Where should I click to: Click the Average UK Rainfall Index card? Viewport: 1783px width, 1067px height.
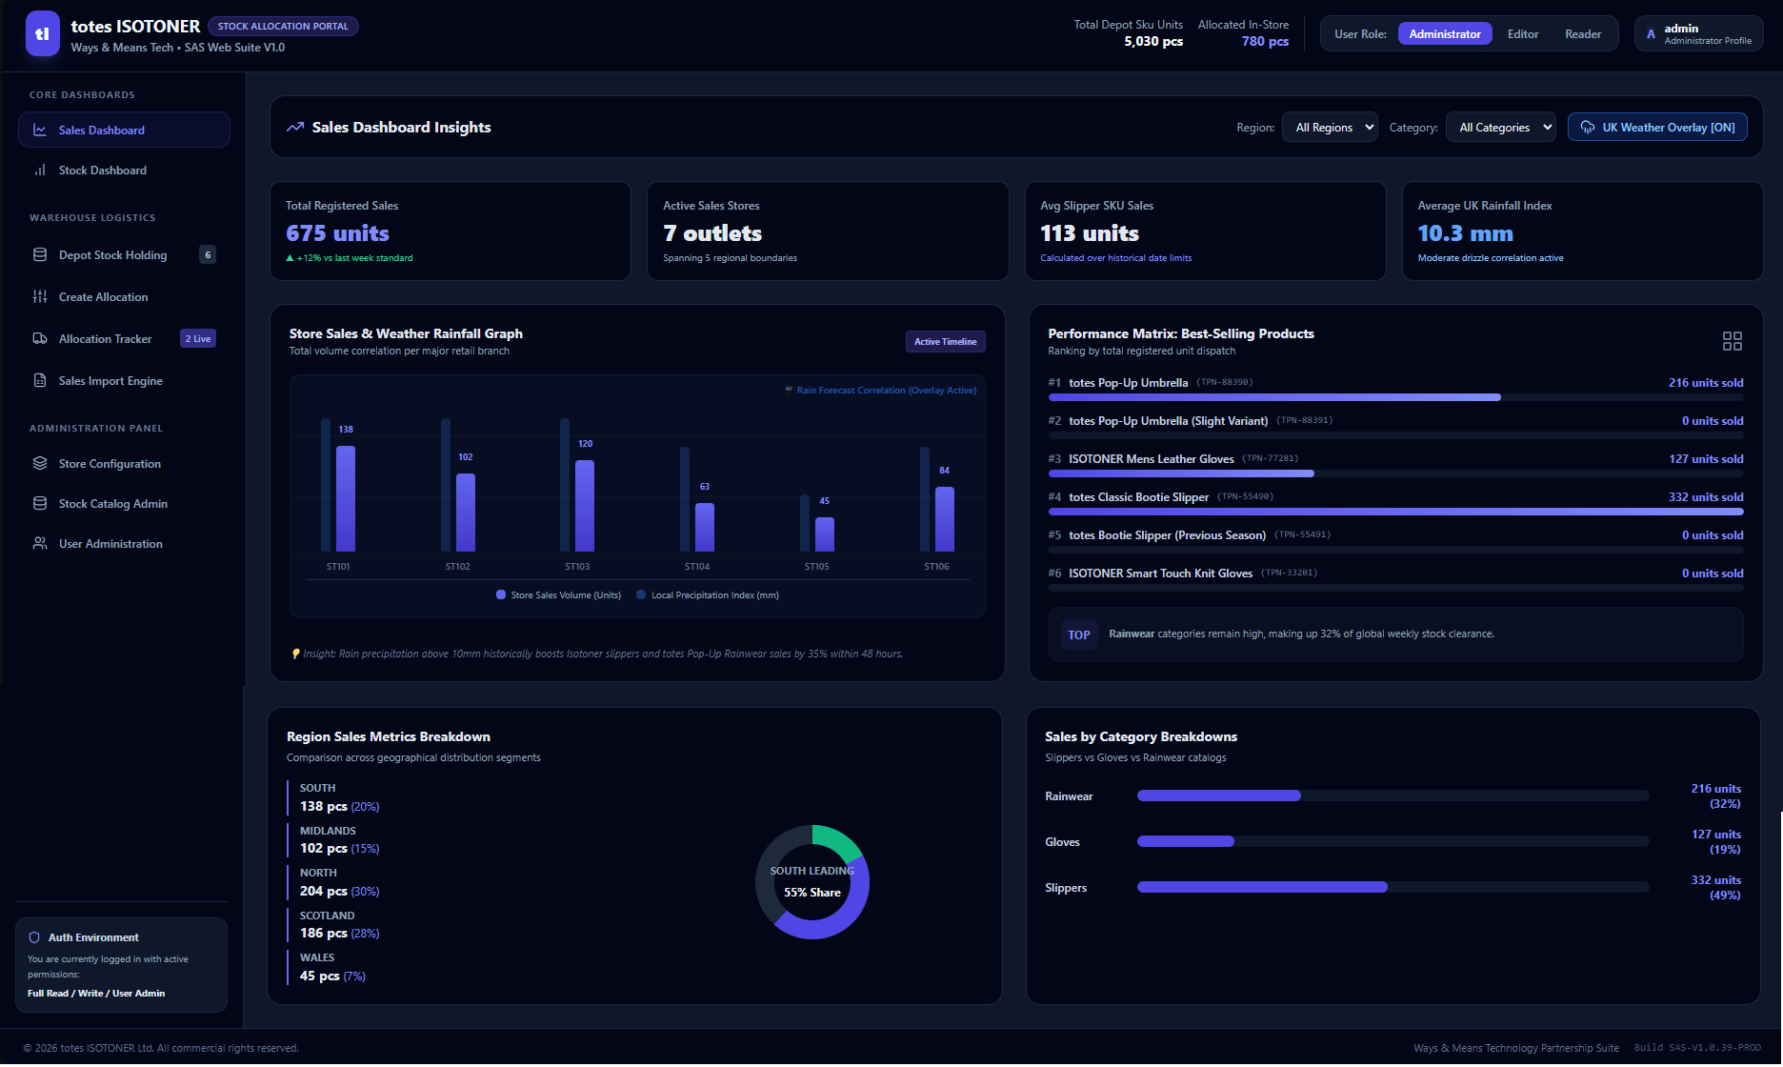coord(1582,232)
